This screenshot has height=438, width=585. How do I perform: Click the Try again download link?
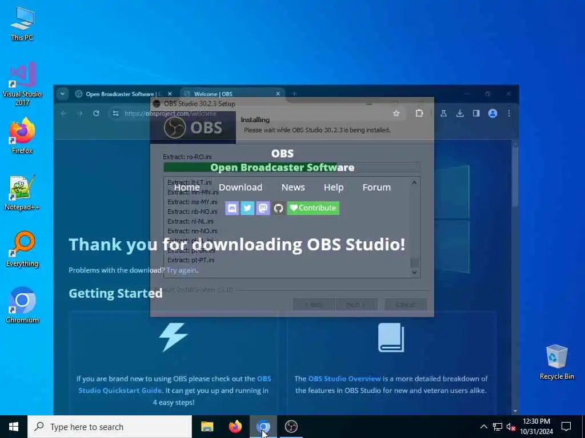(182, 270)
